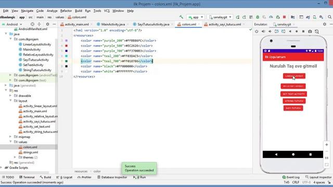Click the locate file target icon in Project panel
The image size is (333, 187).
click(32, 24)
